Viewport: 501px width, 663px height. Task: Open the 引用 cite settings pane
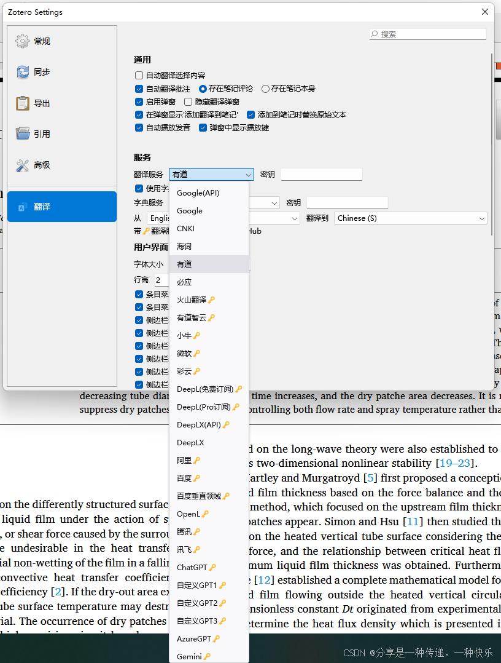61,134
